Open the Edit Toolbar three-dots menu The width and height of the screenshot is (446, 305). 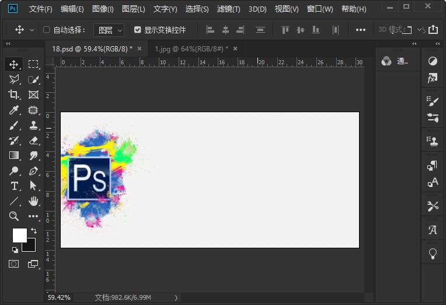click(x=33, y=216)
